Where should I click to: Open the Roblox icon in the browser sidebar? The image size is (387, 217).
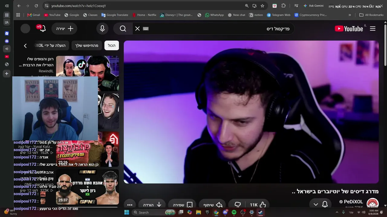point(7,33)
